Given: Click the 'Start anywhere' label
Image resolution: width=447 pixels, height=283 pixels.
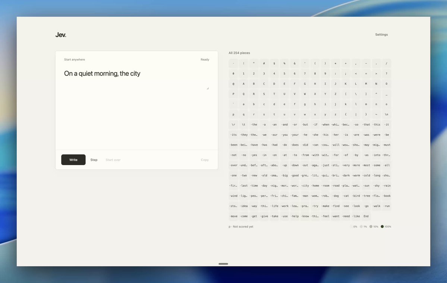Looking at the screenshot, I should click(x=75, y=60).
